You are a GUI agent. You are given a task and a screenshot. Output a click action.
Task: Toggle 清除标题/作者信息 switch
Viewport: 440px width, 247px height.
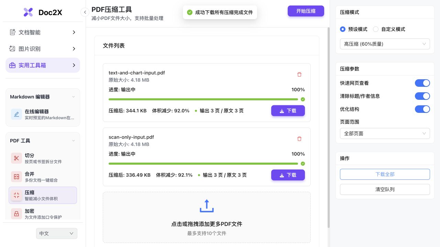click(422, 96)
